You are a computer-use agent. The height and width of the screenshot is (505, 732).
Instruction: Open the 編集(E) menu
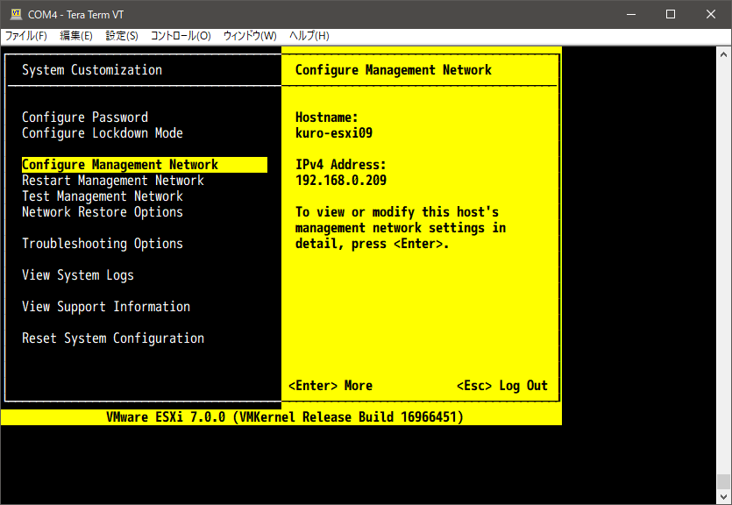[75, 36]
